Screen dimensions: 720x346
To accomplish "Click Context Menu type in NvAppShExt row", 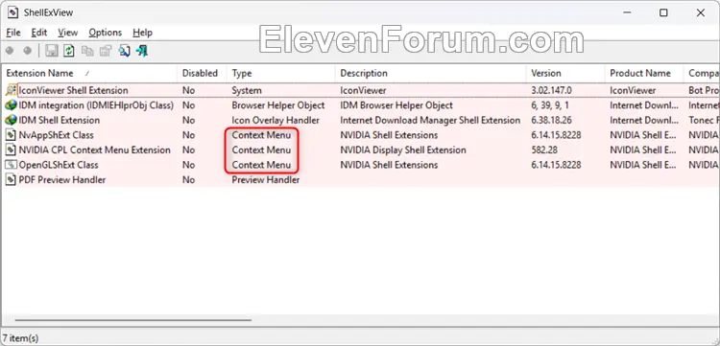I will pos(261,135).
